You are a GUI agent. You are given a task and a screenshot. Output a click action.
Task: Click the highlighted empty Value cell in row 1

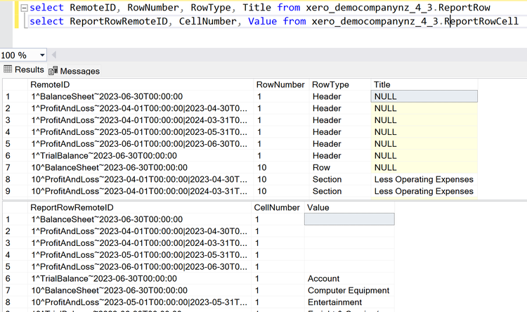click(349, 219)
